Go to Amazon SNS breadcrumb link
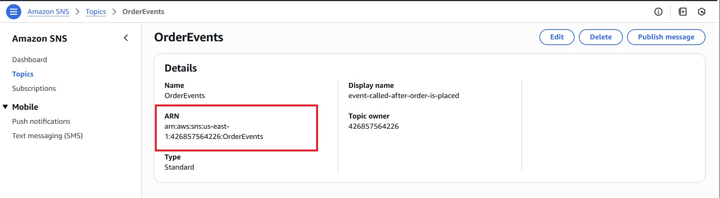The height and width of the screenshot is (198, 720). click(x=48, y=12)
